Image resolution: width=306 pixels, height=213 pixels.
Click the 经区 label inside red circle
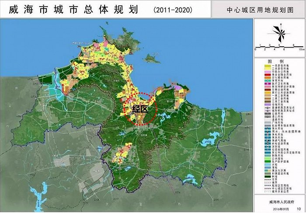(x=140, y=109)
